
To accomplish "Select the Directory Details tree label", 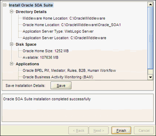I will click(31, 12).
